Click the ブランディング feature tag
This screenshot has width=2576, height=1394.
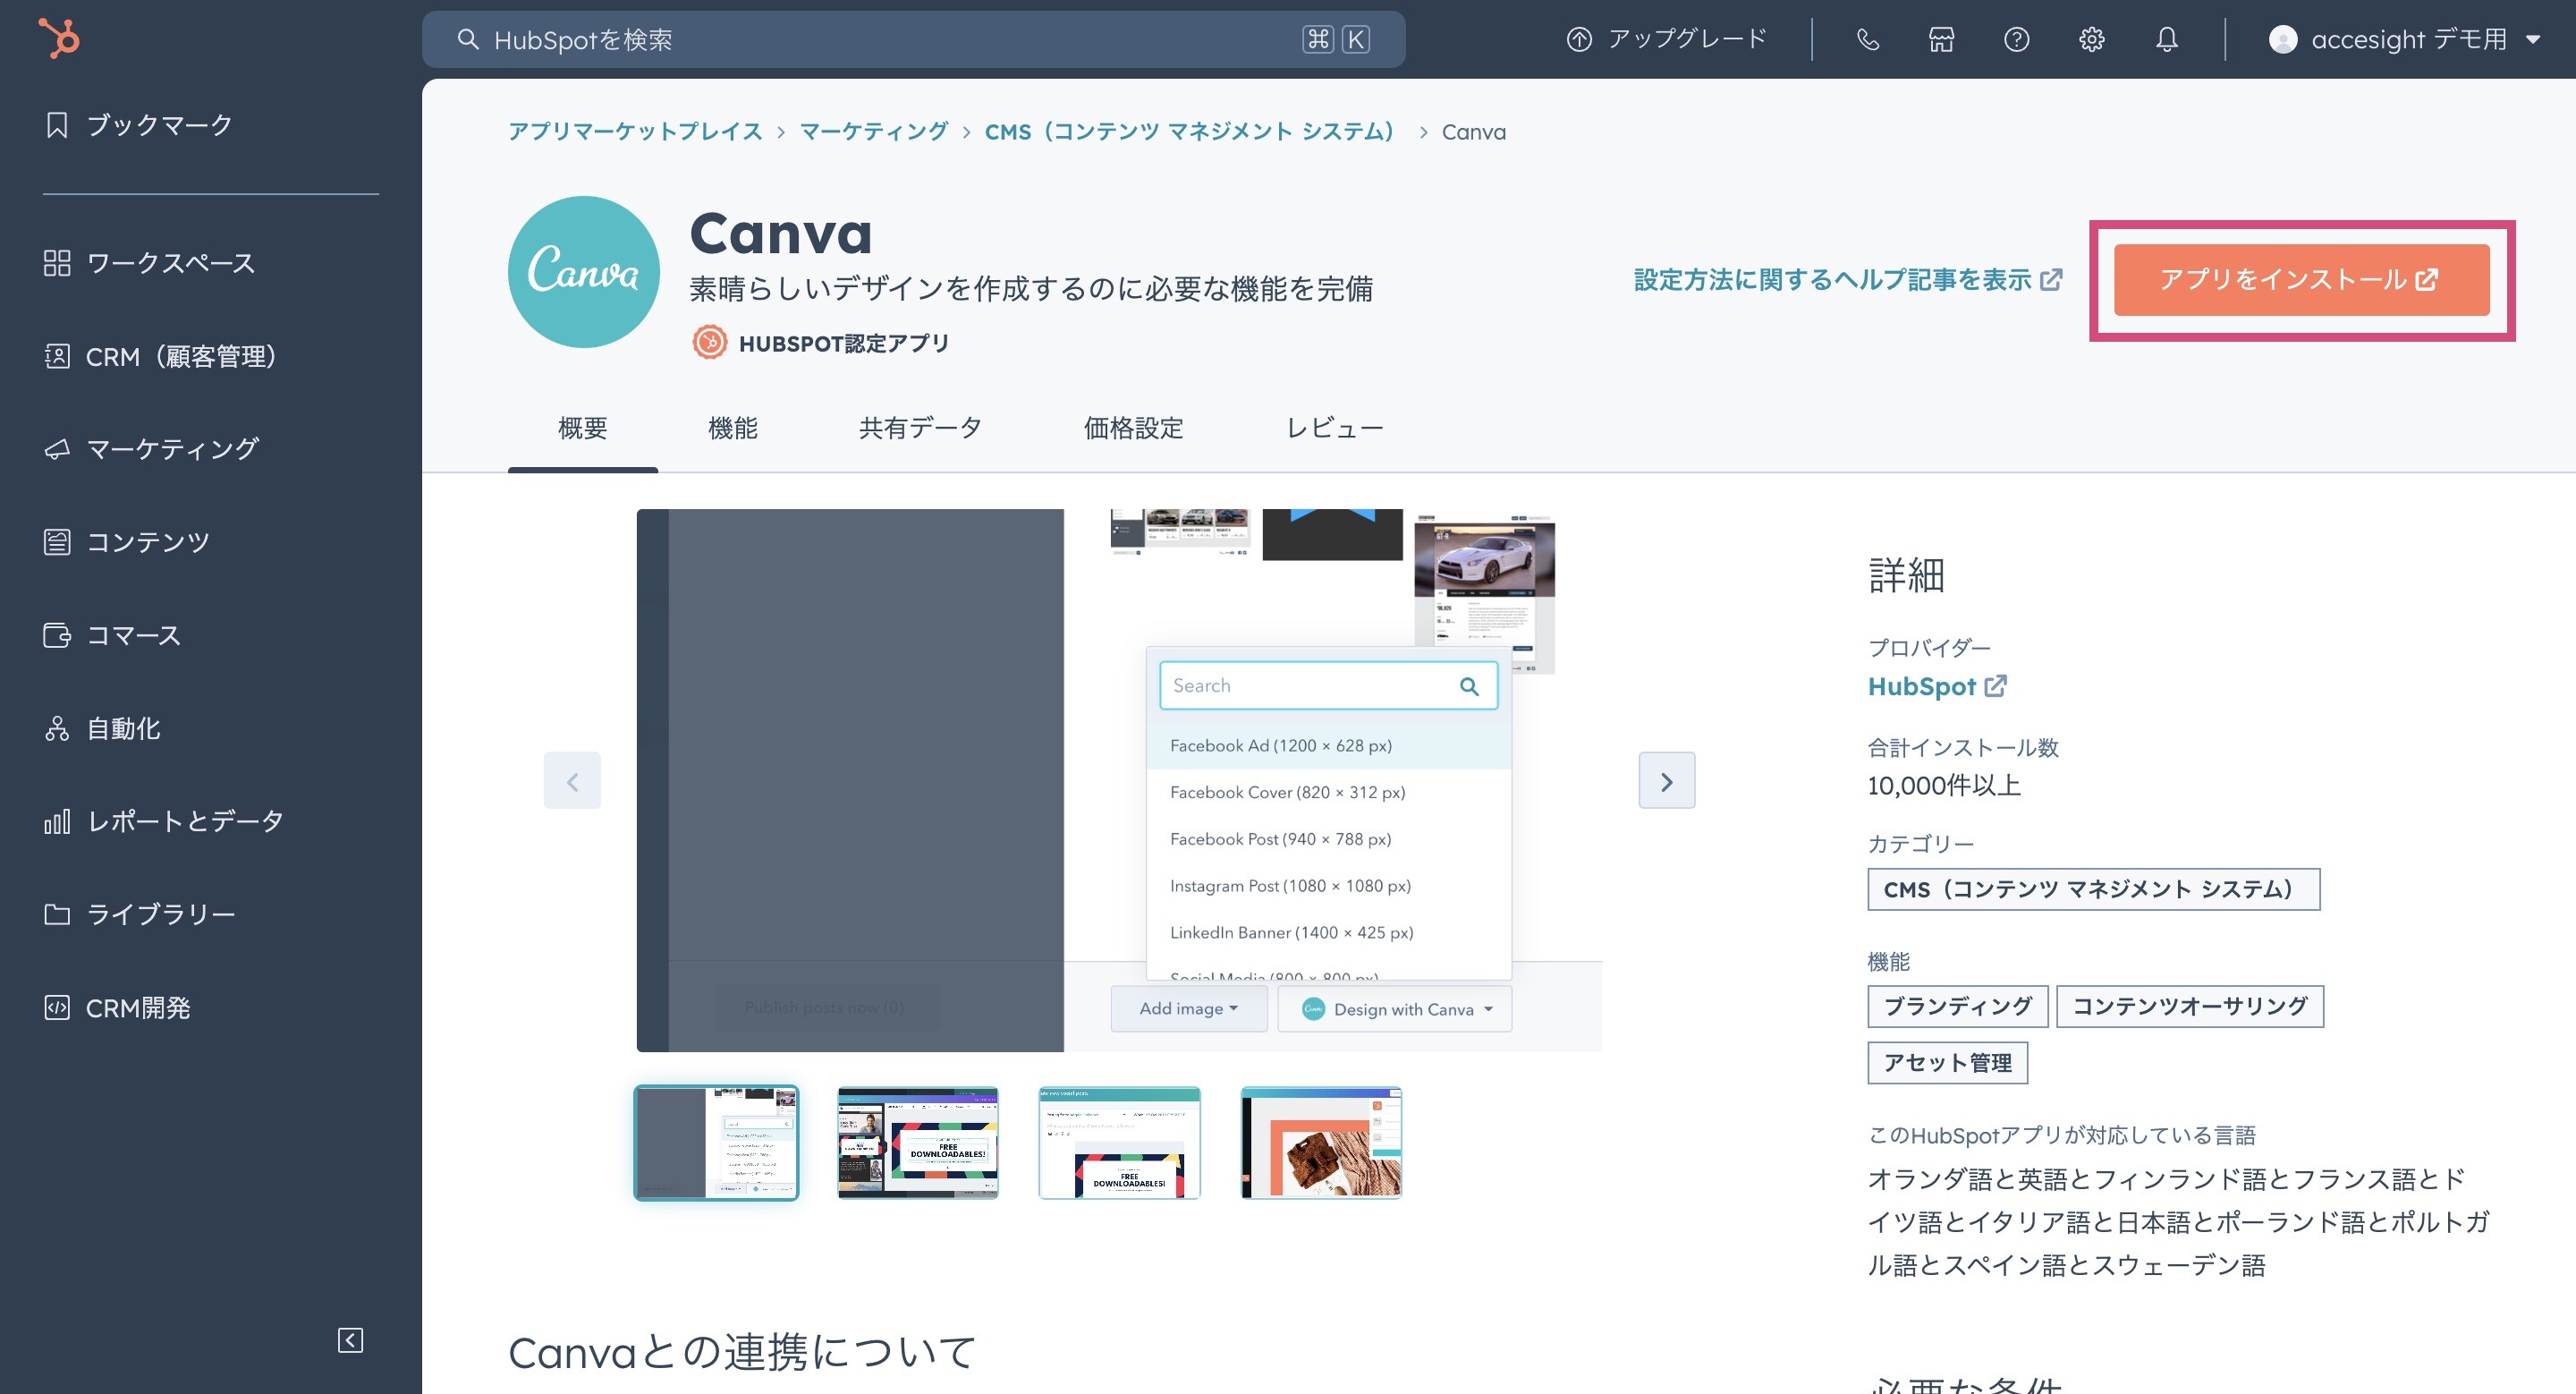[x=1957, y=1006]
